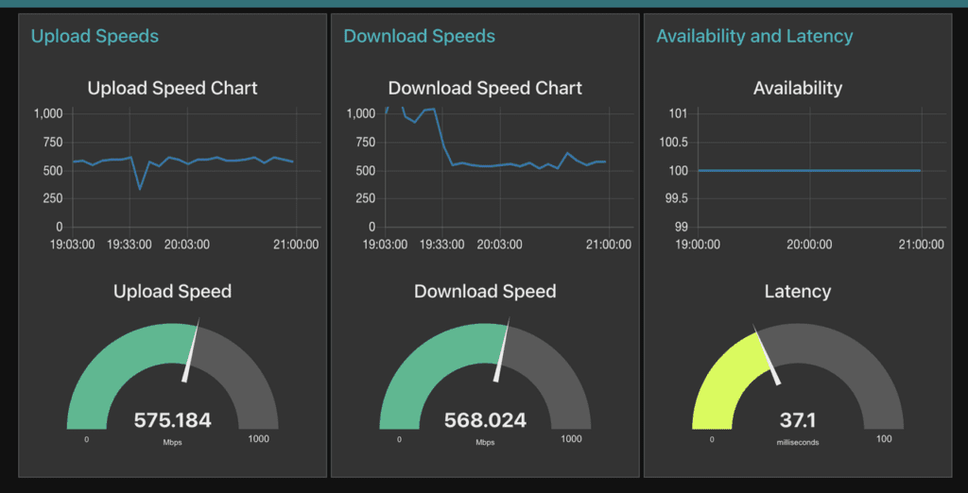Click the 21:00:00 label on availability chart
This screenshot has width=968, height=493.
(x=921, y=245)
